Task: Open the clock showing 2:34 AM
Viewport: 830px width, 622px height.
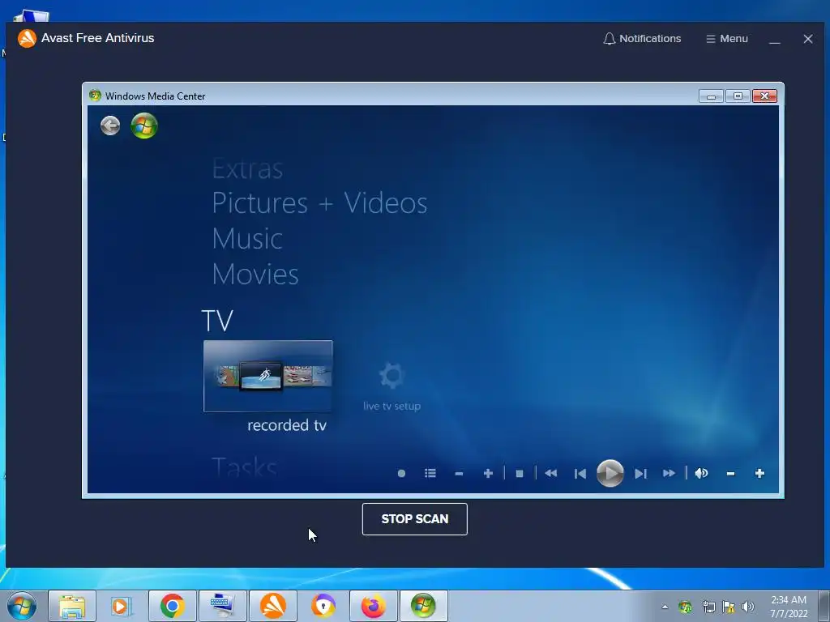Action: click(789, 607)
